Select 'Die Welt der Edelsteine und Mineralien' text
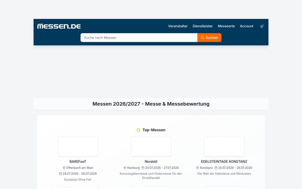 [x=224, y=173]
